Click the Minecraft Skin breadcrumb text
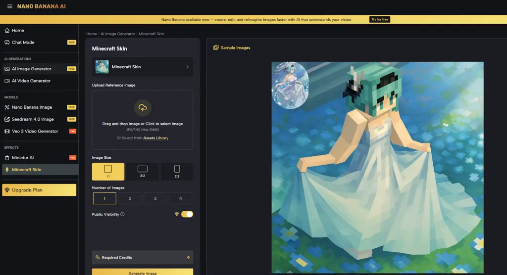The height and width of the screenshot is (275, 507). 152,34
